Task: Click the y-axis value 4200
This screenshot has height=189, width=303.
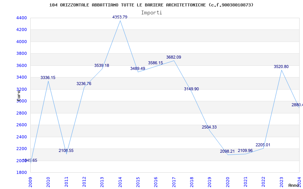Action: 22,30
